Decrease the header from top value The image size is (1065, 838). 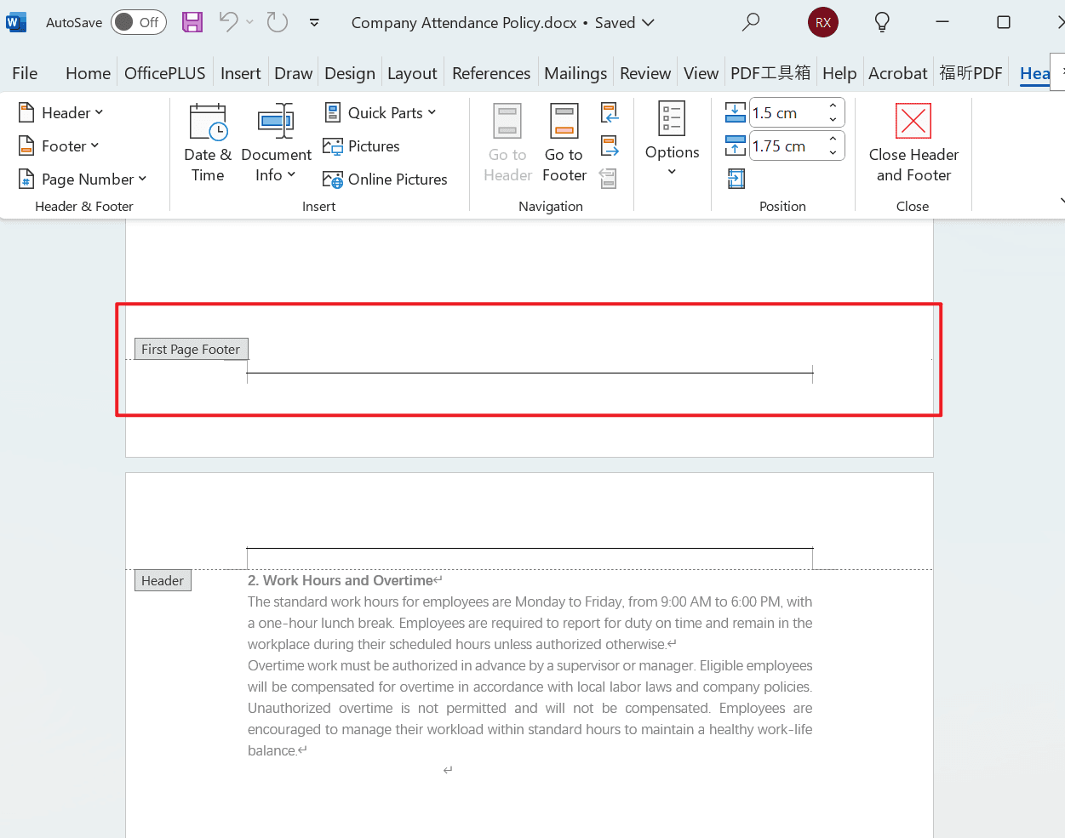[833, 119]
